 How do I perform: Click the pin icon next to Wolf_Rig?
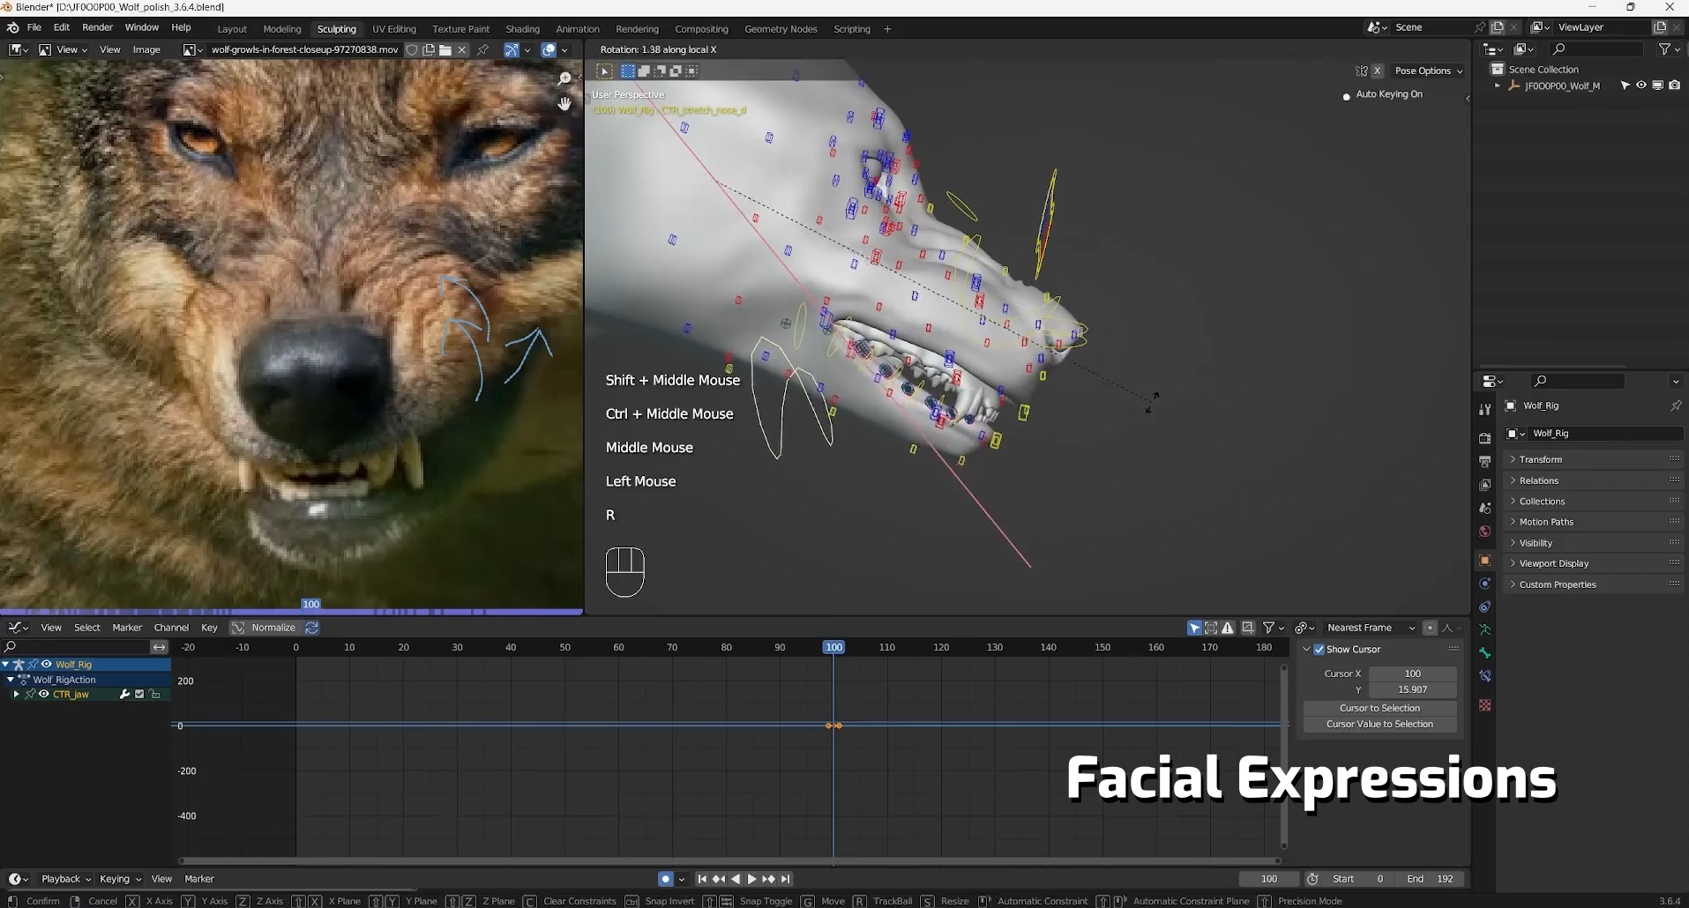coord(1675,406)
